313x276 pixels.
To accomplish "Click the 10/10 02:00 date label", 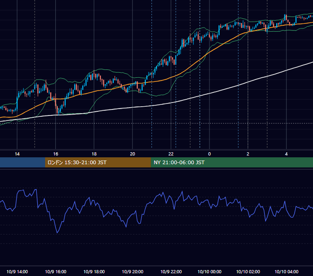I will pyautogui.click(x=248, y=271).
